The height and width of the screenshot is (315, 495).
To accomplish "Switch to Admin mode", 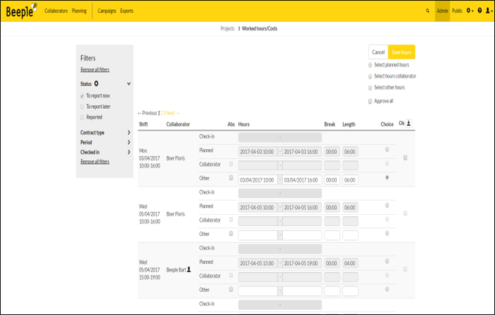I will click(x=442, y=11).
